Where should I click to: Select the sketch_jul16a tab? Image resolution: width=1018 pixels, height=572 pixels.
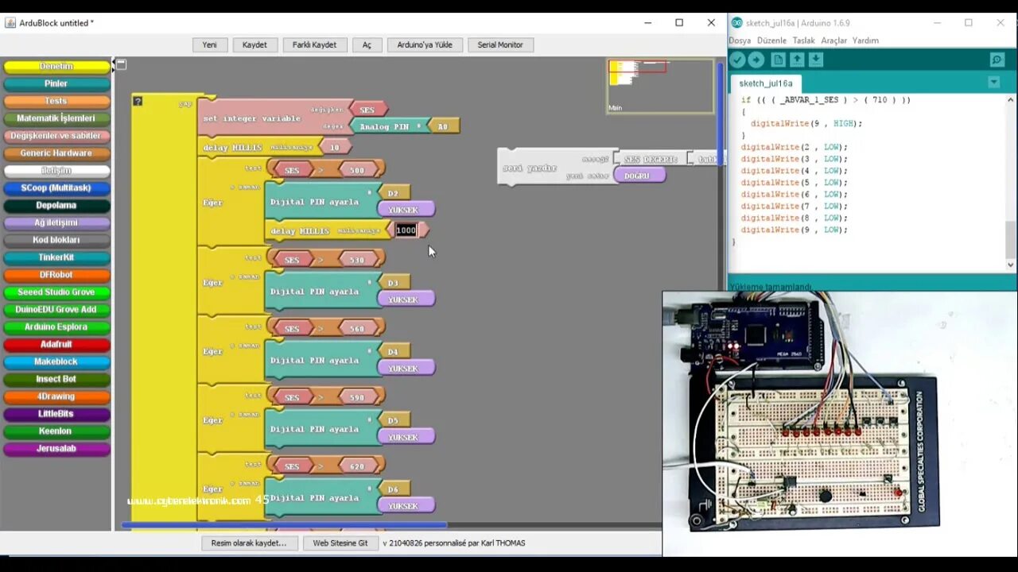[x=766, y=83]
